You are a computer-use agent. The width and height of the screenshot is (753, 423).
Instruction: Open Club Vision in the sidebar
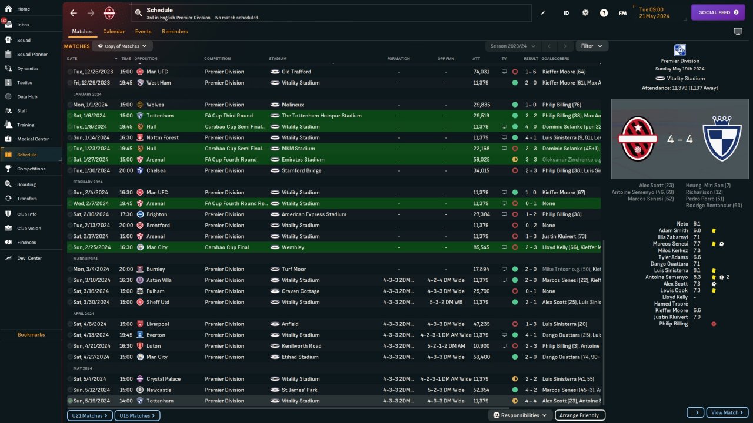tap(31, 228)
